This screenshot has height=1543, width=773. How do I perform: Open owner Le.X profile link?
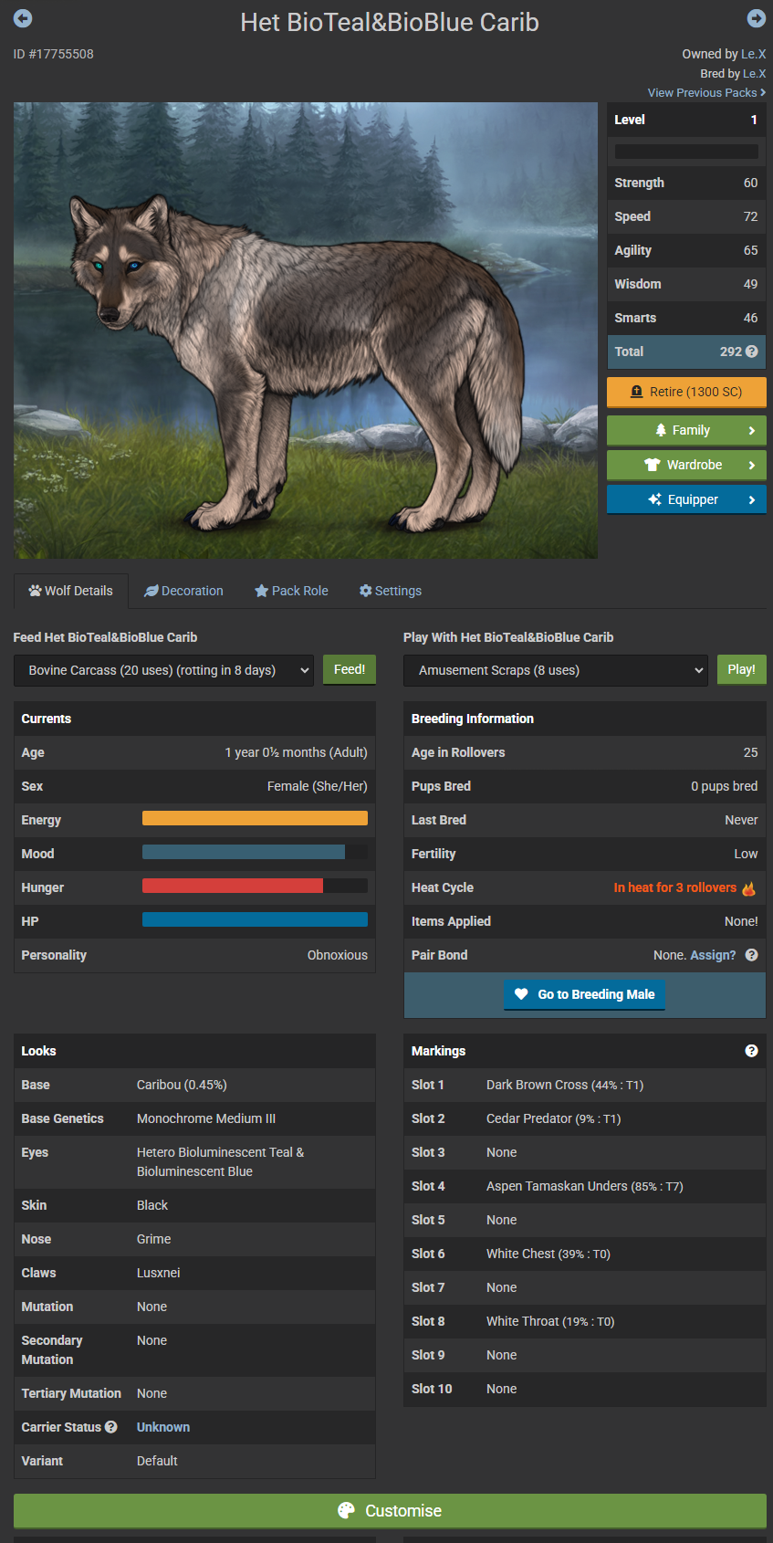coord(754,54)
